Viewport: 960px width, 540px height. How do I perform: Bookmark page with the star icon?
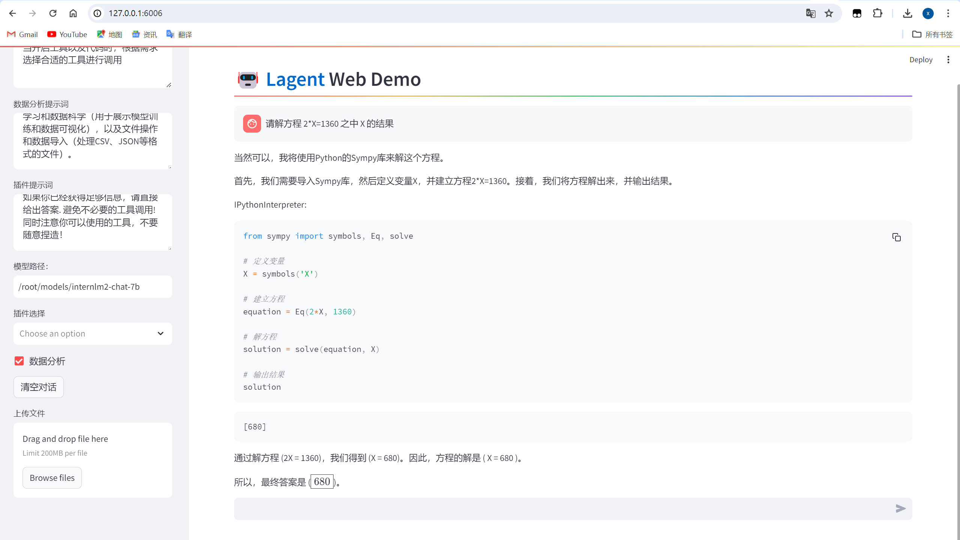829,13
